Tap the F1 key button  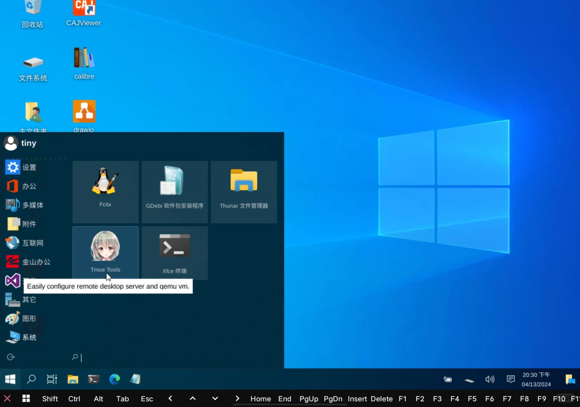(x=403, y=399)
